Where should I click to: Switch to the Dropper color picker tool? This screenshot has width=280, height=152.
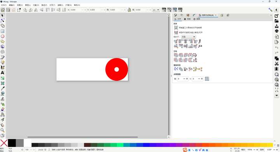pos(2,88)
